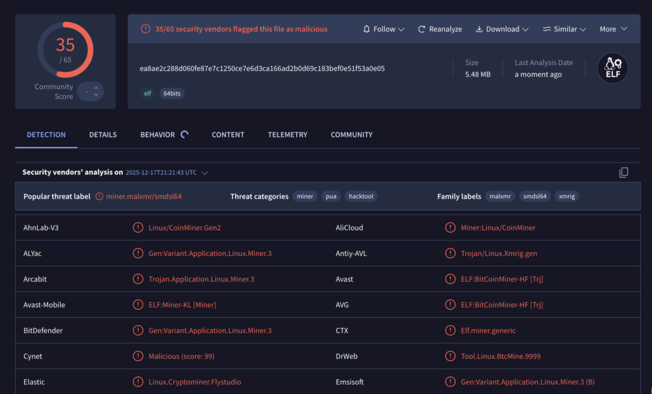Viewport: 652px width, 394px height.
Task: Click the alert icon in the flagged-malicious banner
Action: (x=146, y=29)
